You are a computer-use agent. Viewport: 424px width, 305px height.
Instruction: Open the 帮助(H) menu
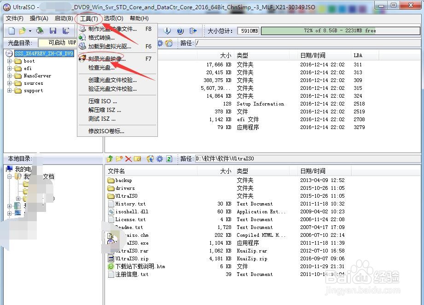click(139, 18)
